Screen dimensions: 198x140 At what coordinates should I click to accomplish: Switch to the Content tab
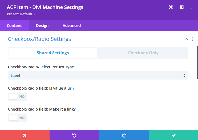point(14,26)
